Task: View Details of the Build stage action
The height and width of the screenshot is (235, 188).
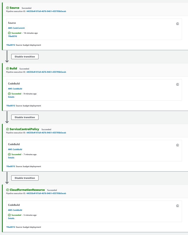Action: click(x=11, y=97)
